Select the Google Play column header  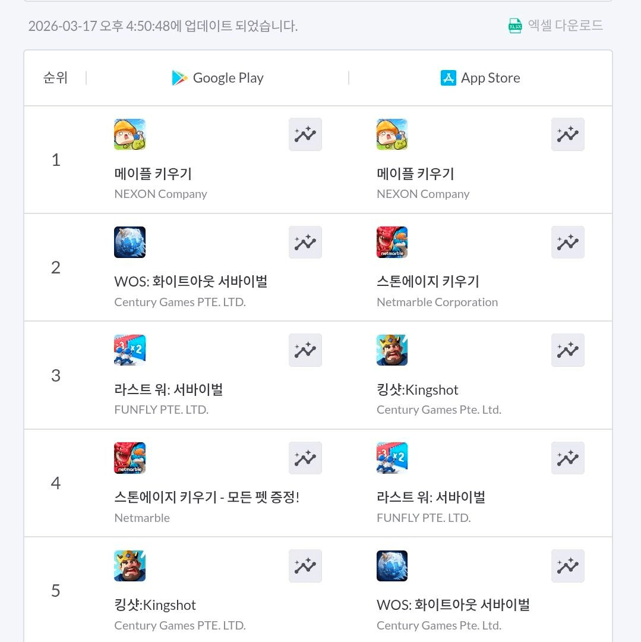coord(217,78)
